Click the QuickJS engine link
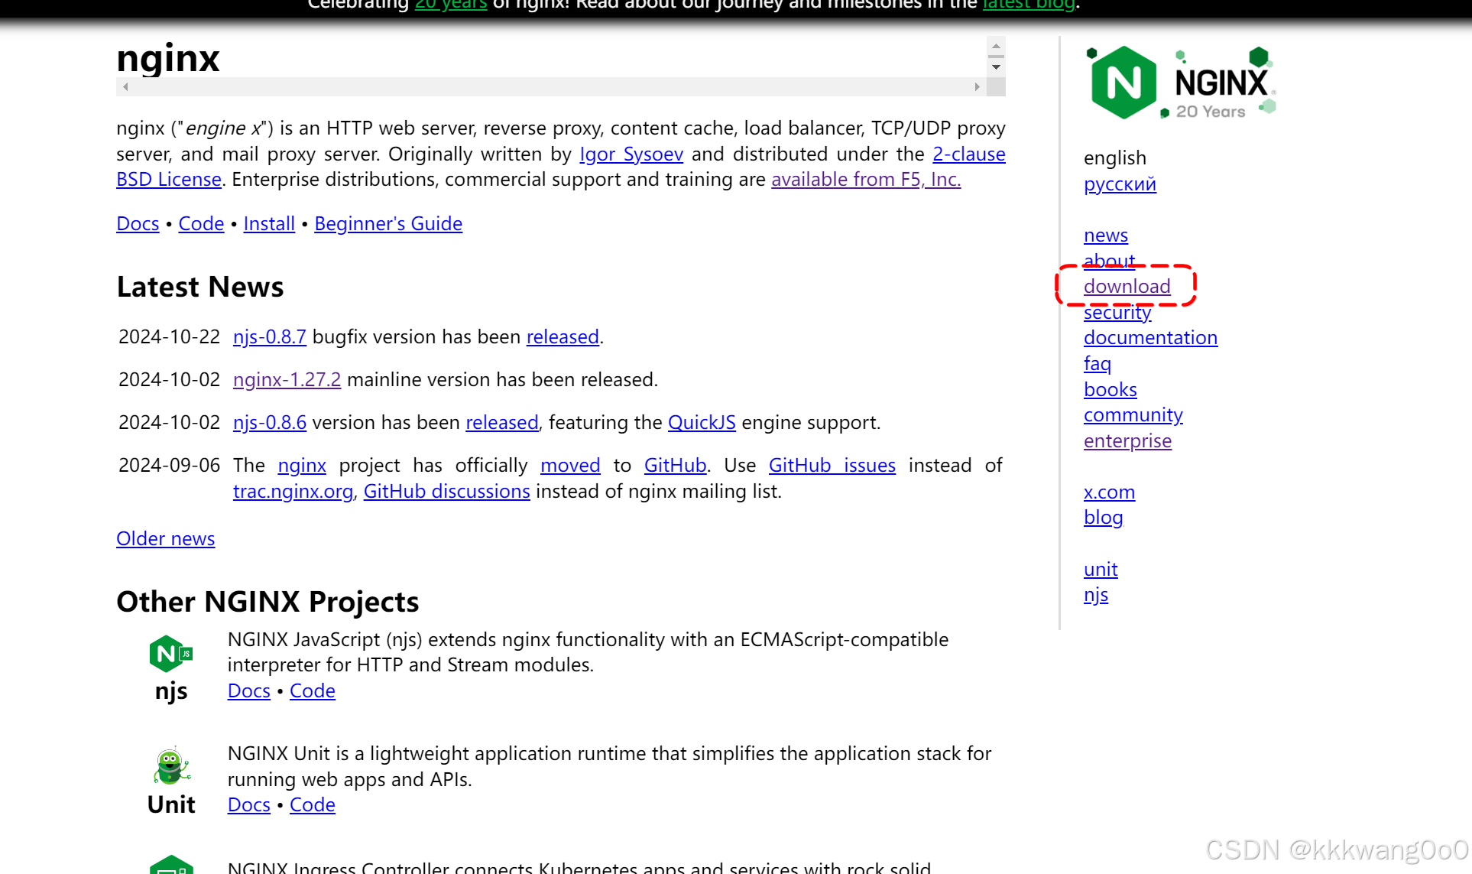This screenshot has height=874, width=1472. tap(702, 422)
